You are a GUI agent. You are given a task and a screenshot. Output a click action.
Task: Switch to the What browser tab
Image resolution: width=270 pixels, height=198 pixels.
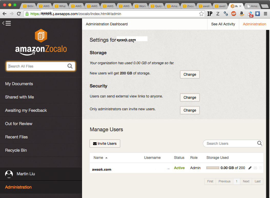point(61,6)
